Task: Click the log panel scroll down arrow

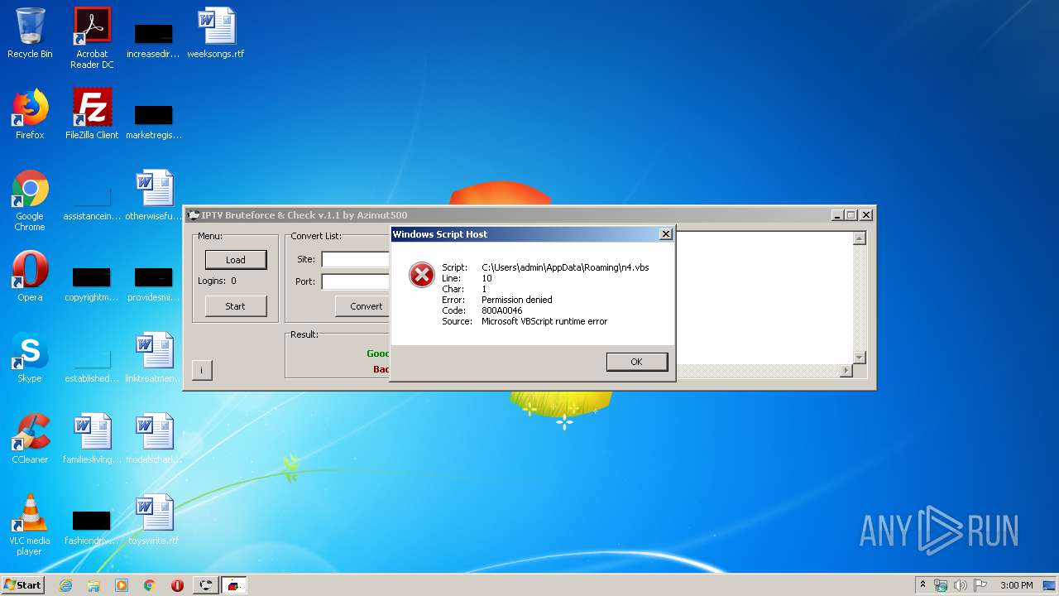Action: click(859, 357)
